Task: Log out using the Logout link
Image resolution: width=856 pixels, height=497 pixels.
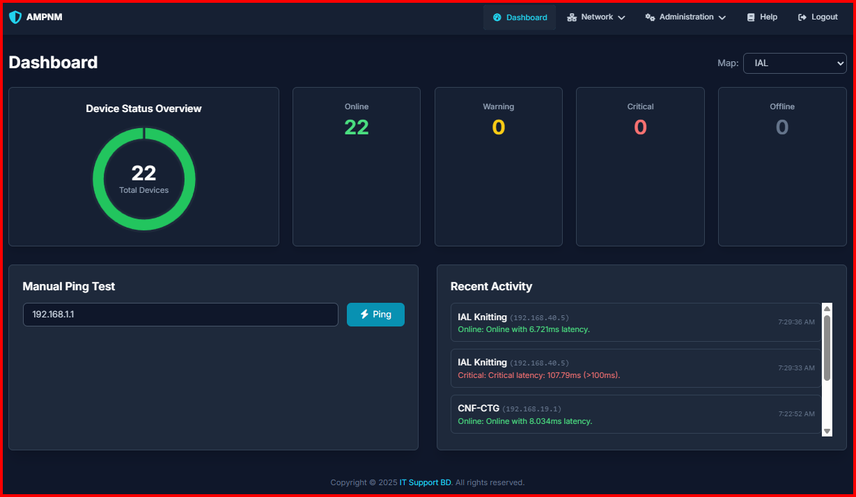Action: click(x=818, y=17)
